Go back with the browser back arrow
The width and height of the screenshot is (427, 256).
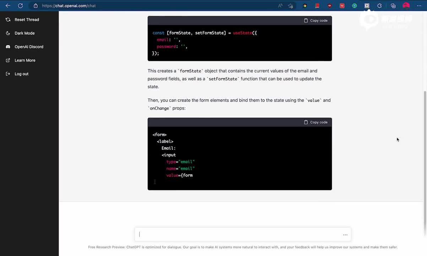tap(8, 6)
